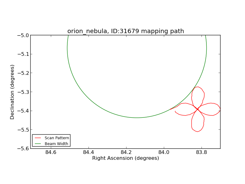Viewport: 245px width, 184px height.
Task: Click the bottom of the green beam width circle
Action: click(137, 118)
